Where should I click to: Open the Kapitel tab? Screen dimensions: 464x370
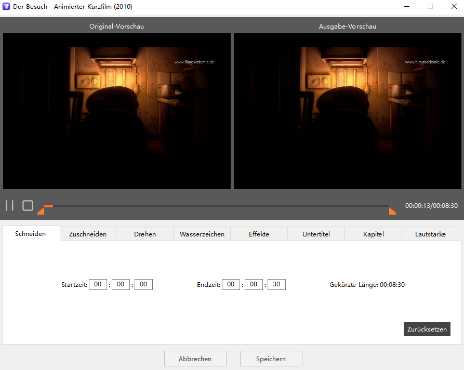coord(373,234)
